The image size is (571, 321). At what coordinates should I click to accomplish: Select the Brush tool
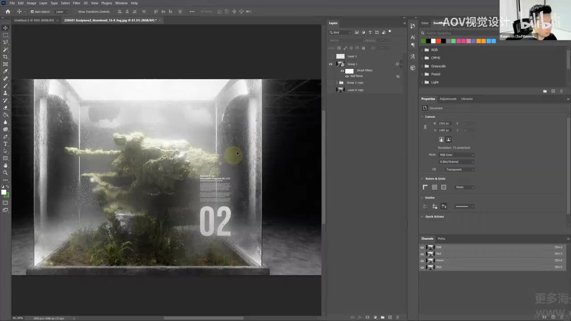pos(5,86)
